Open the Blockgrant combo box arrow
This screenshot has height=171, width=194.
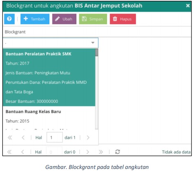[x=93, y=43]
